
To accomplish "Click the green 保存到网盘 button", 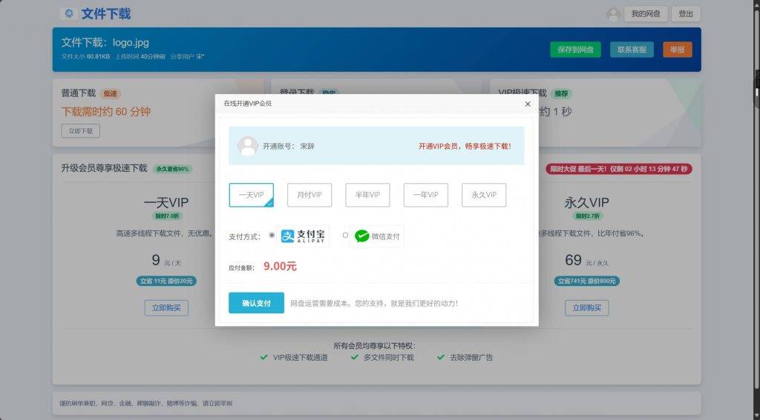I will point(575,50).
